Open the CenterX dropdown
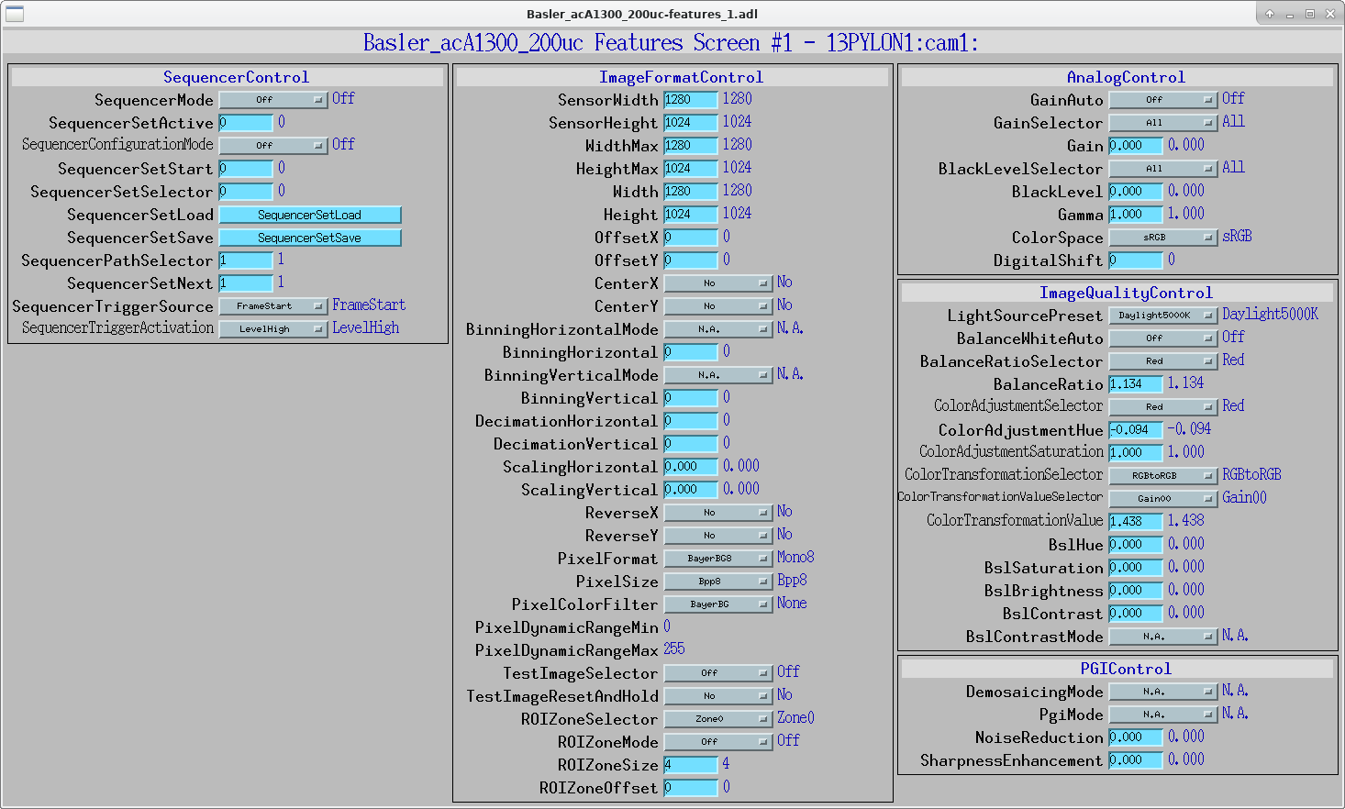Image resolution: width=1345 pixels, height=809 pixels. point(718,283)
